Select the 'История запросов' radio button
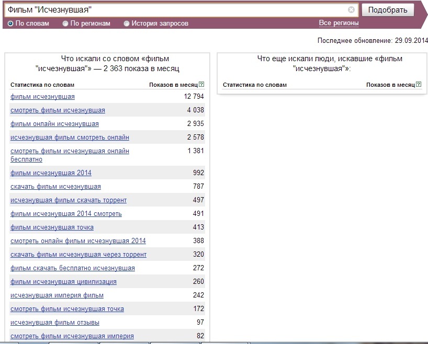 (x=127, y=24)
